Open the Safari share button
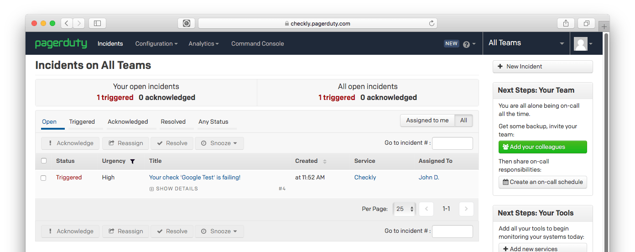The height and width of the screenshot is (252, 635). pyautogui.click(x=566, y=23)
